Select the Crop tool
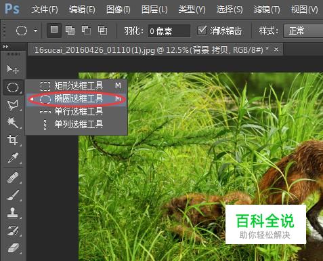The width and height of the screenshot is (323, 261). (x=13, y=140)
